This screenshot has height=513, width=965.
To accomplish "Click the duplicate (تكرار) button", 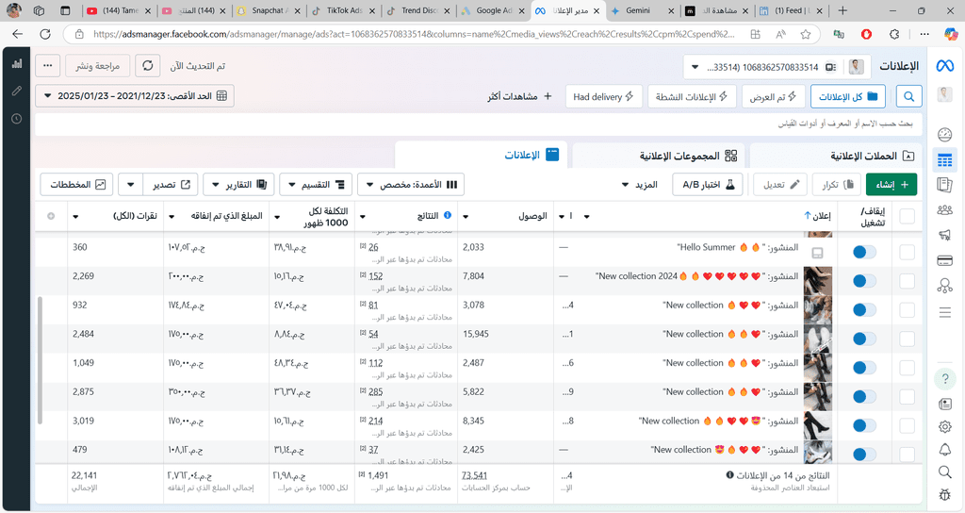I will pyautogui.click(x=837, y=184).
